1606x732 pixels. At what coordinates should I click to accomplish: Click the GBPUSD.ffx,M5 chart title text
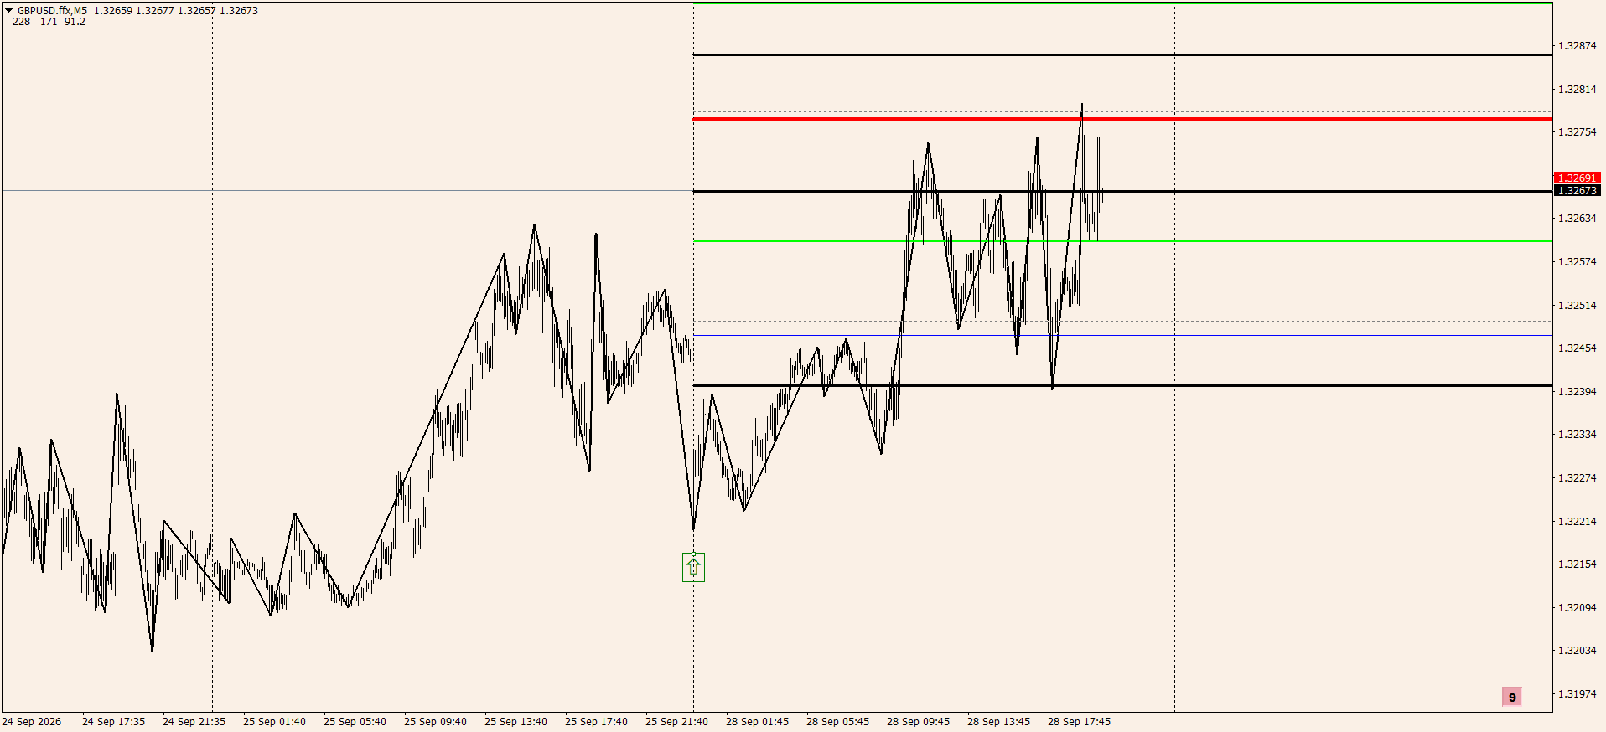pyautogui.click(x=52, y=11)
